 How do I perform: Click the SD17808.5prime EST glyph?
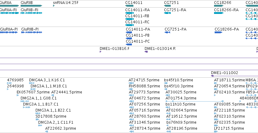[37, 119]
